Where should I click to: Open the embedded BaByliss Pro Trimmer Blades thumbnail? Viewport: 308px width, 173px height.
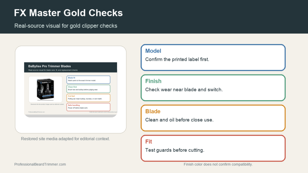click(x=70, y=90)
